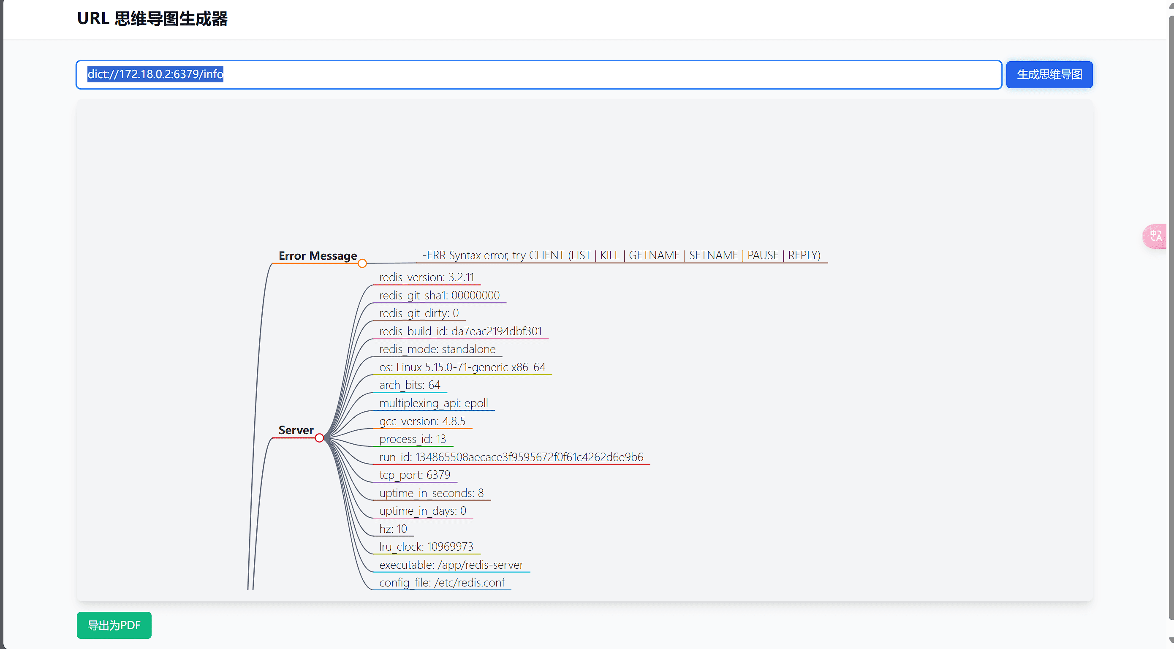Select the Server branch label
The width and height of the screenshot is (1174, 649).
(296, 430)
